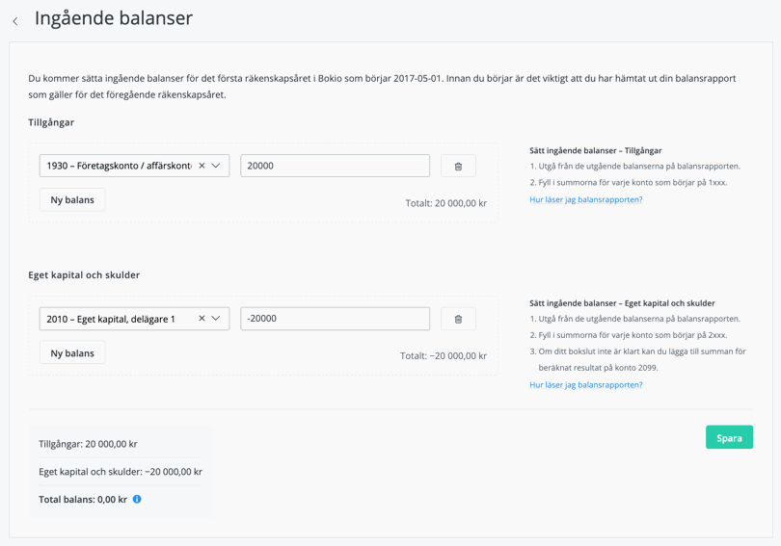Focus the -20000 amount field

point(335,319)
